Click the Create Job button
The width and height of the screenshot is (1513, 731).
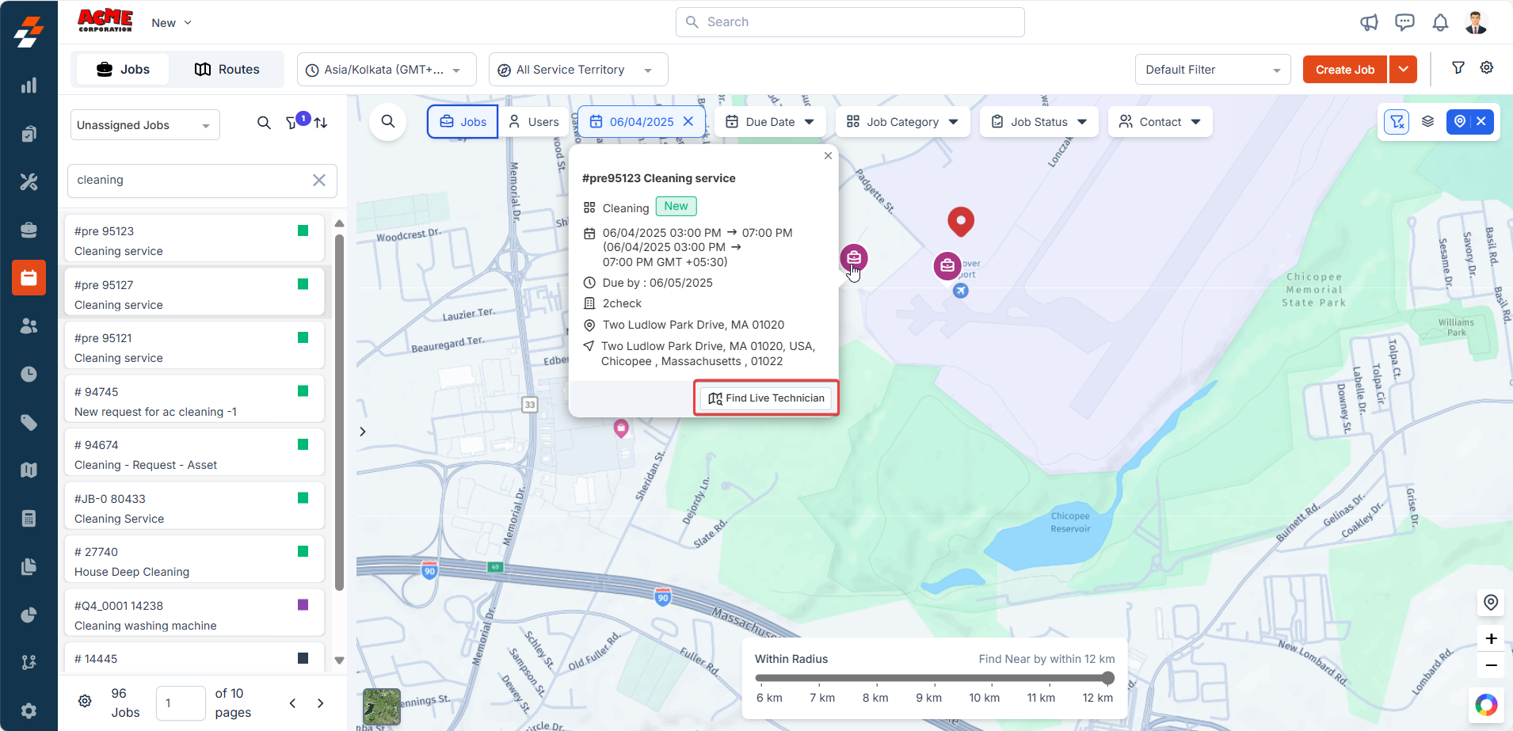pos(1345,70)
